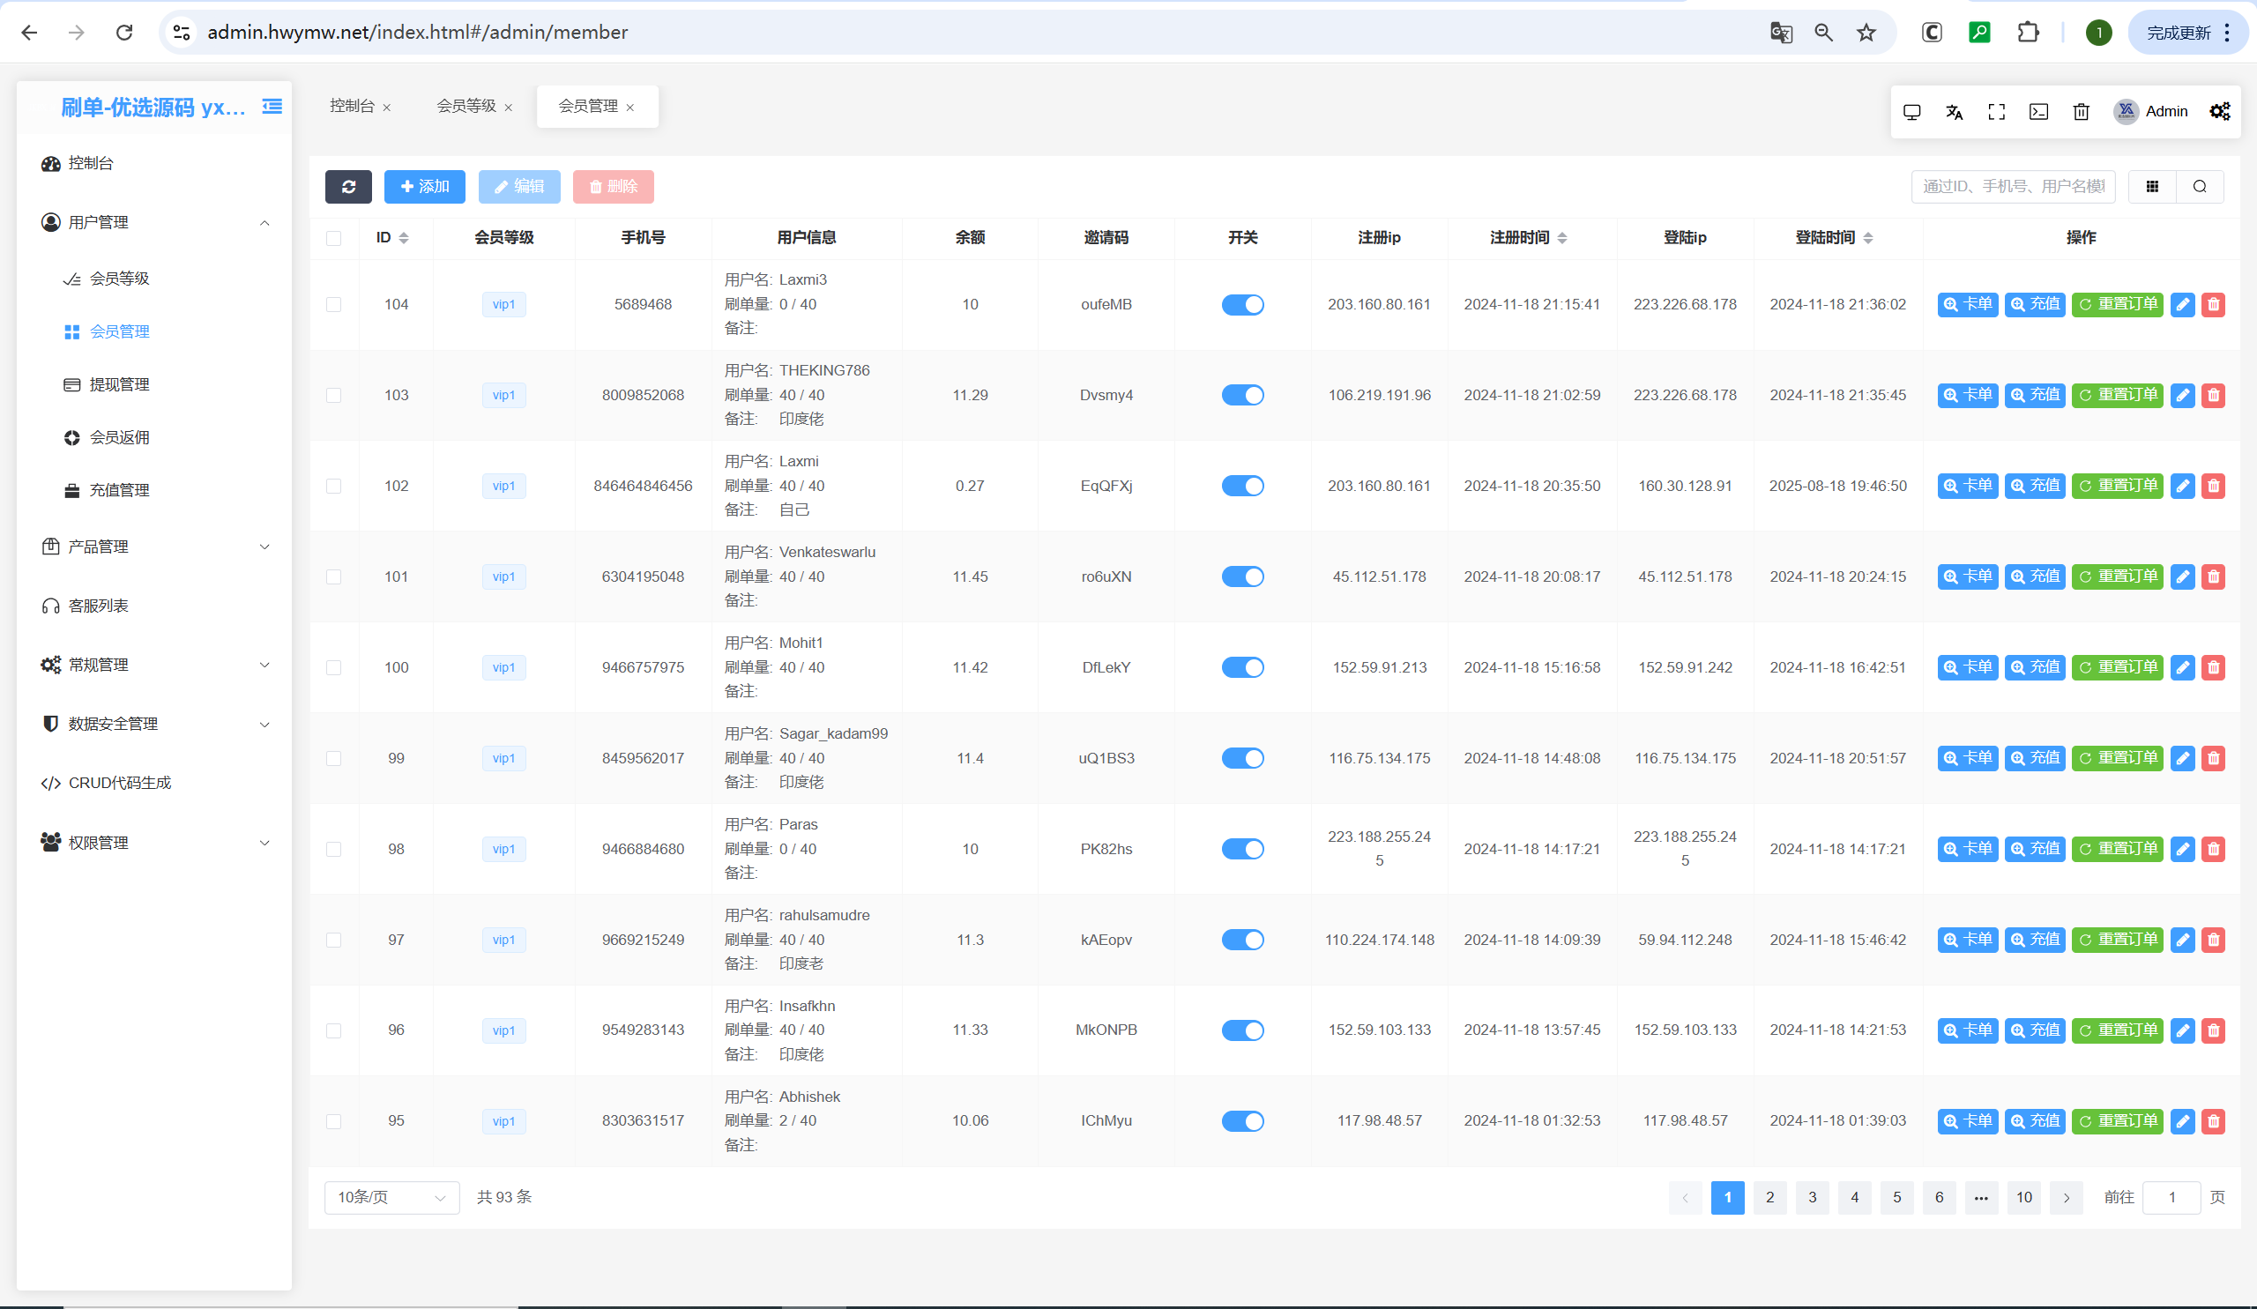Screen dimensions: 2257x1309
Task: Click the trash clear-cache icon in top bar
Action: click(2082, 111)
